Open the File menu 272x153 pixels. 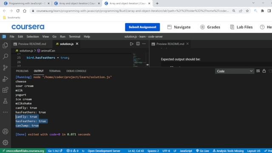[x=12, y=37]
